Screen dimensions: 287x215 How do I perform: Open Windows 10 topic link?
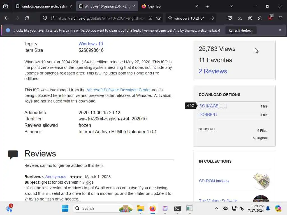(91, 44)
